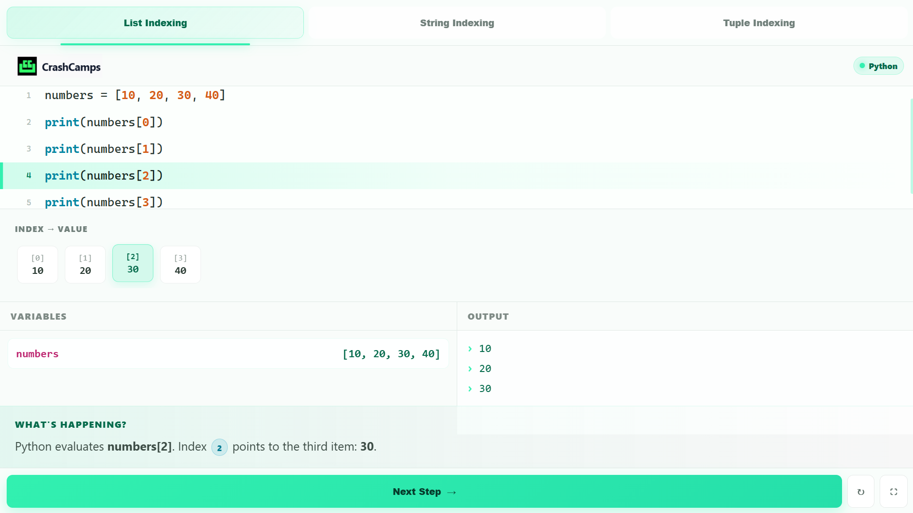Click the Python language badge
The image size is (913, 513).
878,66
